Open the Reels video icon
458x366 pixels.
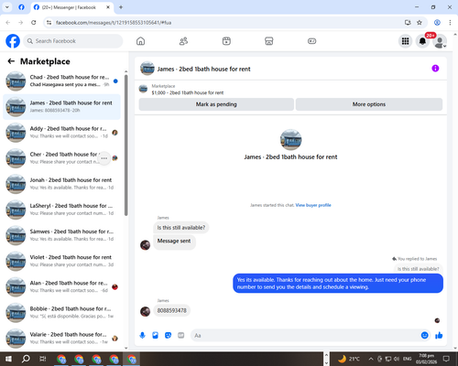(x=226, y=41)
